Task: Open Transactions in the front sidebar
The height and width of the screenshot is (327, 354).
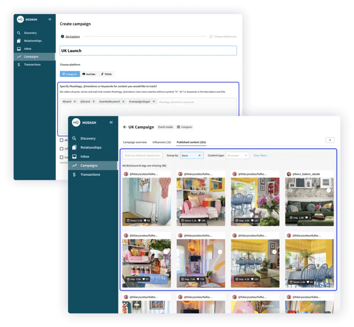Action: (90, 174)
